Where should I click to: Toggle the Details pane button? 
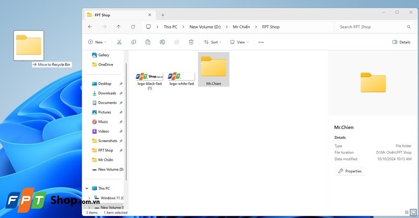click(401, 42)
